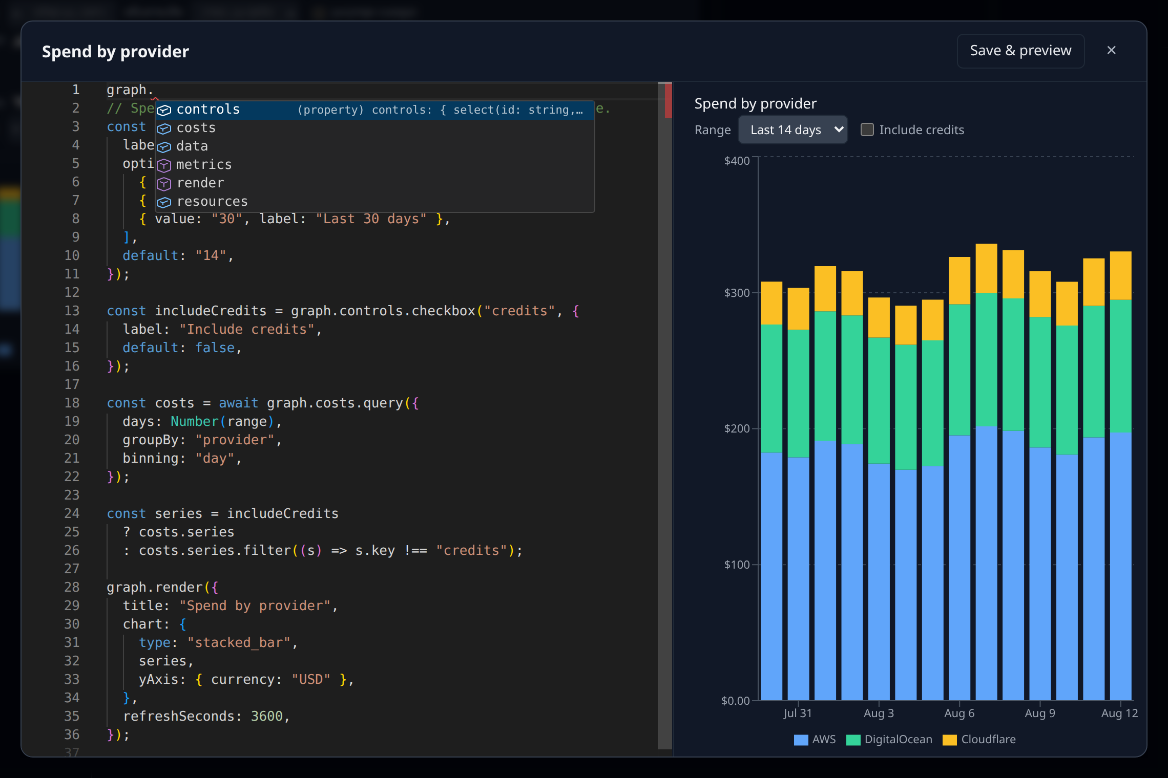Select the costs autocomplete suggestion
Image resolution: width=1168 pixels, height=778 pixels.
pyautogui.click(x=374, y=128)
